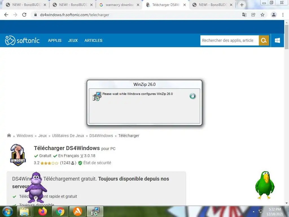This screenshot has height=217, width=289.
Task: Switch to the last BonziBUDDY tab
Action: point(212,5)
